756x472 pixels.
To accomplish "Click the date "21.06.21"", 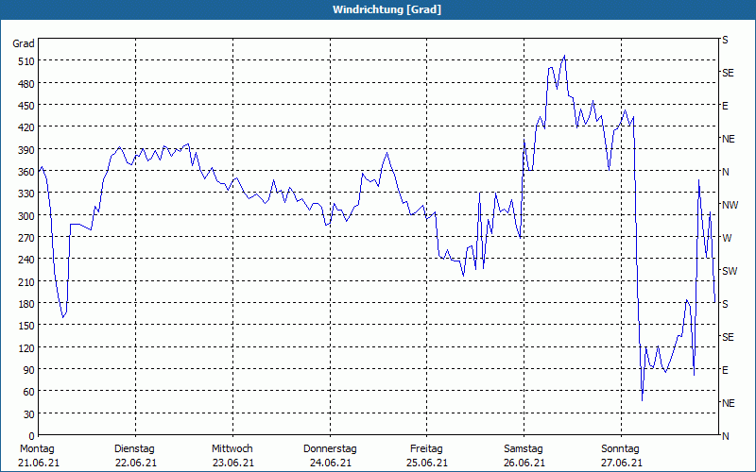I will [39, 463].
